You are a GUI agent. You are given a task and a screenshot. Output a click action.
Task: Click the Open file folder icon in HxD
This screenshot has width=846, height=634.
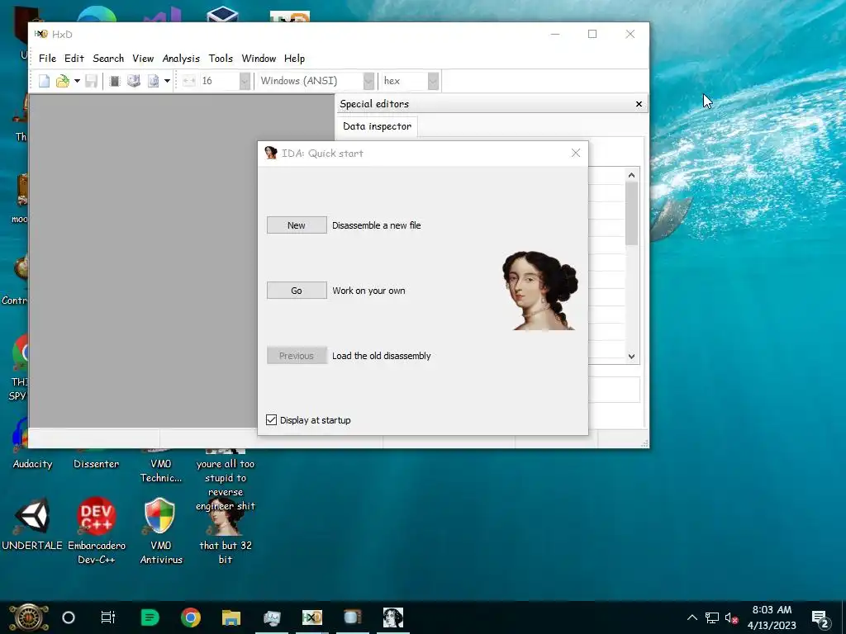(x=63, y=81)
